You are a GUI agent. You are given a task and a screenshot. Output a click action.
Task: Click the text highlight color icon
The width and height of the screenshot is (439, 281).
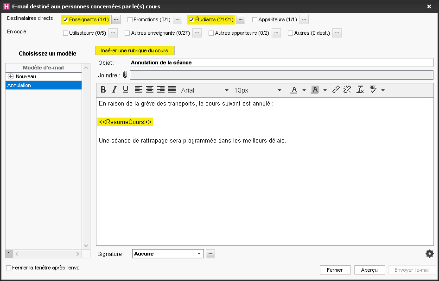pos(315,90)
